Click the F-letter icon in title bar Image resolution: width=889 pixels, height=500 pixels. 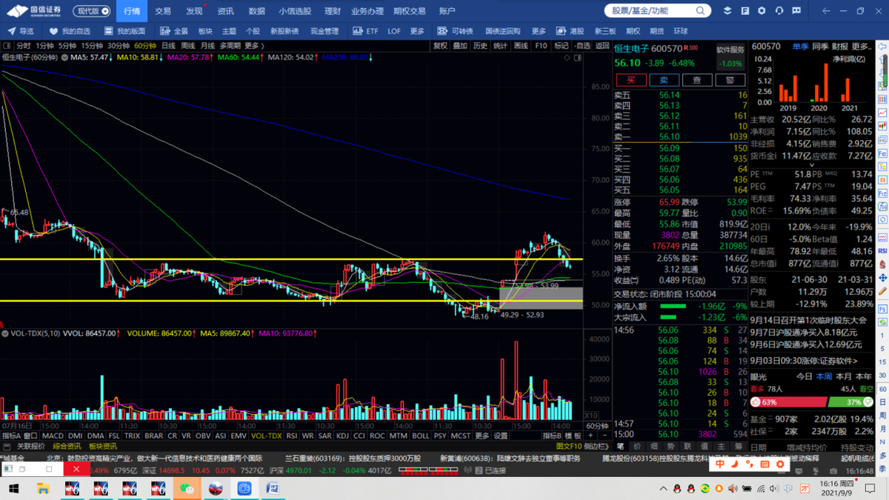[745, 10]
